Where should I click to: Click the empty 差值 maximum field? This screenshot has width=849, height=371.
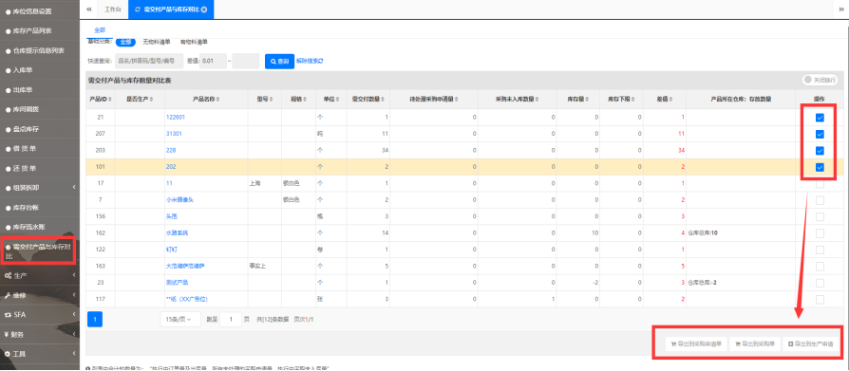click(246, 62)
